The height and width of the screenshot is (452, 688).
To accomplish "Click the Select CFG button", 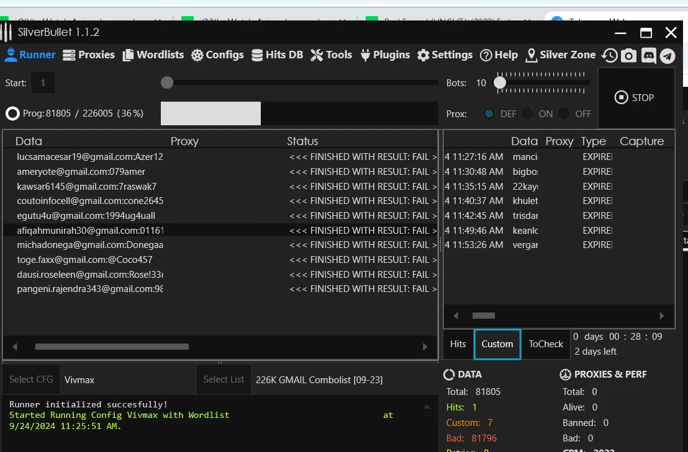I will (x=31, y=379).
